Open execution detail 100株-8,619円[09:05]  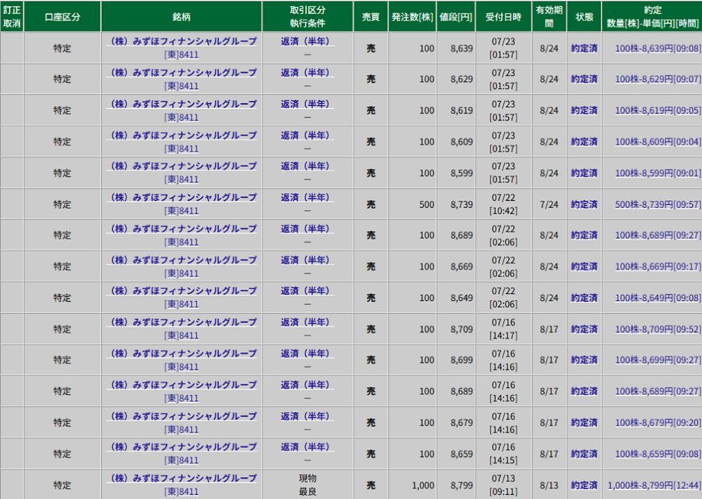[658, 111]
